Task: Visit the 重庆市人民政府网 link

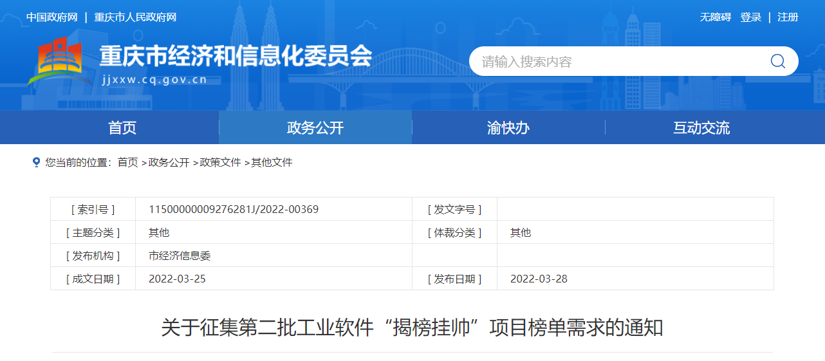Action: coord(135,17)
